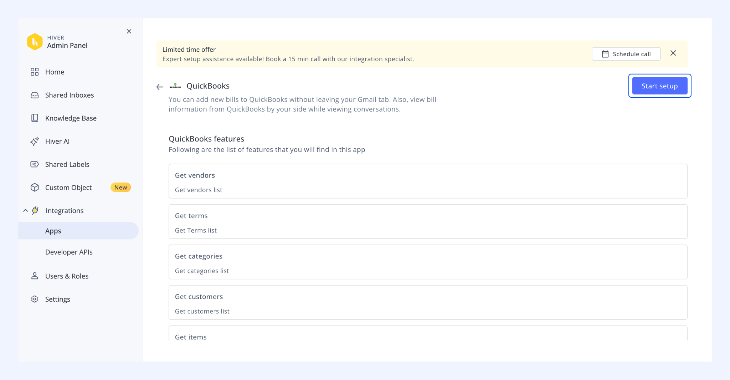Click the Shared Inboxes tray icon
Screen dimensions: 730x380
[35, 95]
